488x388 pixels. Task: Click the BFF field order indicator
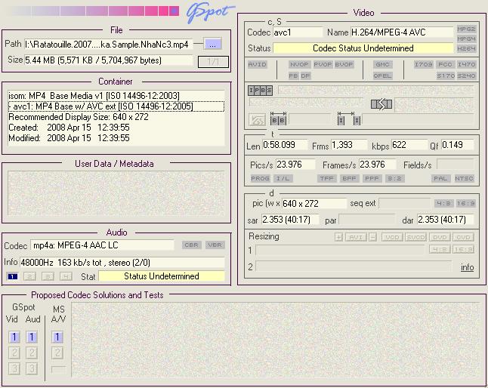pyautogui.click(x=349, y=178)
